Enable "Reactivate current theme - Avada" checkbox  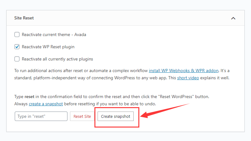(x=17, y=34)
